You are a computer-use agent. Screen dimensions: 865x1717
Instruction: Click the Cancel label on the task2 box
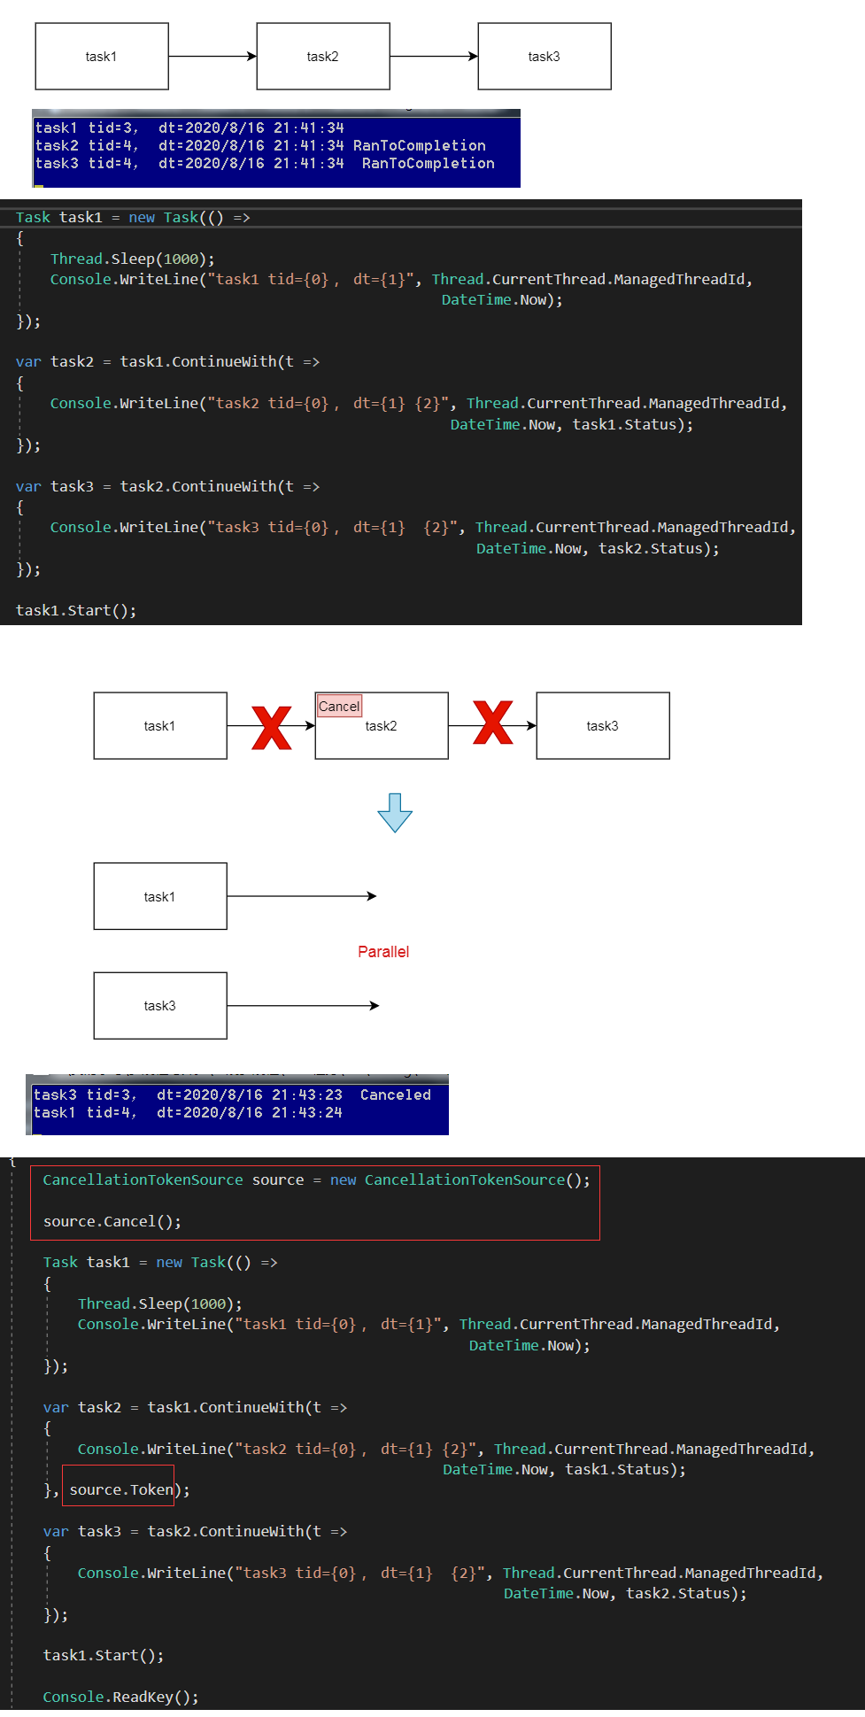pos(340,706)
